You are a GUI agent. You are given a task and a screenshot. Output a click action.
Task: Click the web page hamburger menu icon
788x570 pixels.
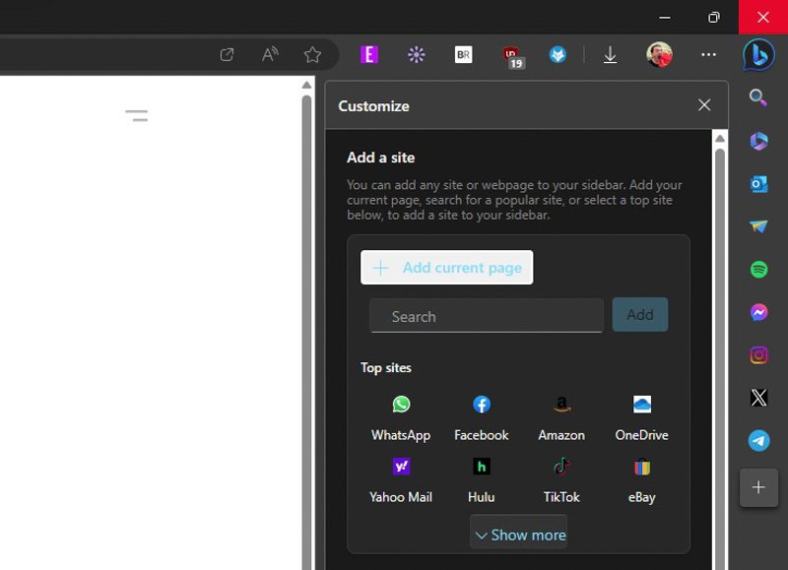[136, 115]
